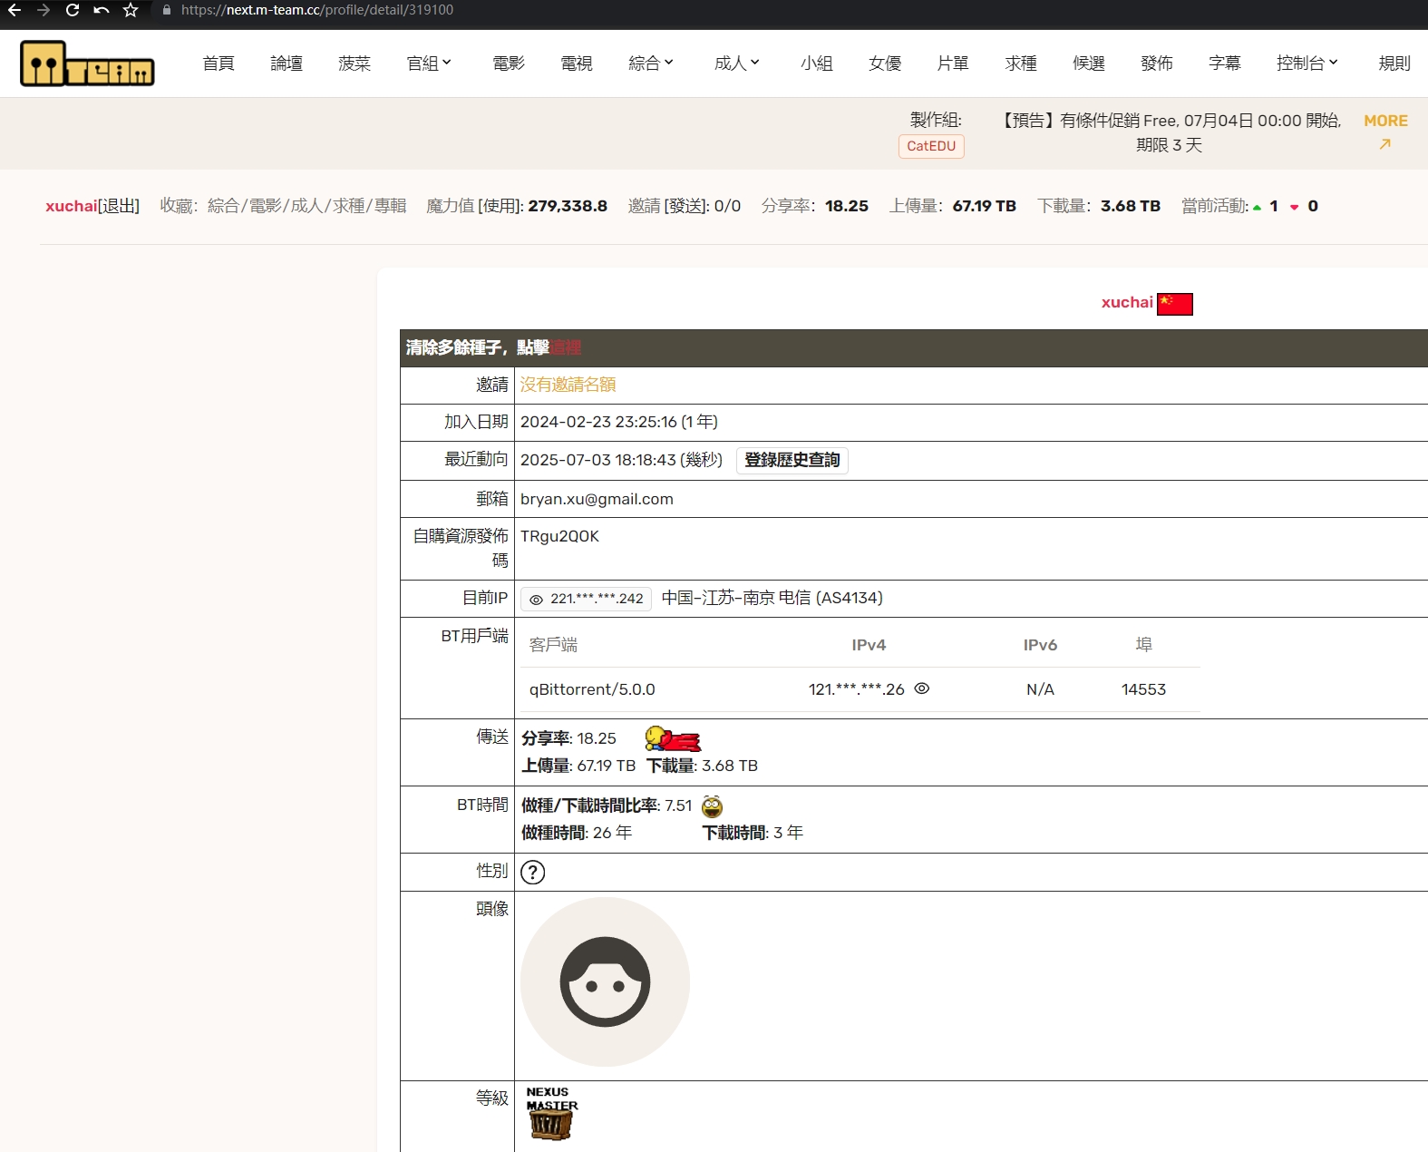
Task: Click the user avatar image
Action: (x=605, y=982)
